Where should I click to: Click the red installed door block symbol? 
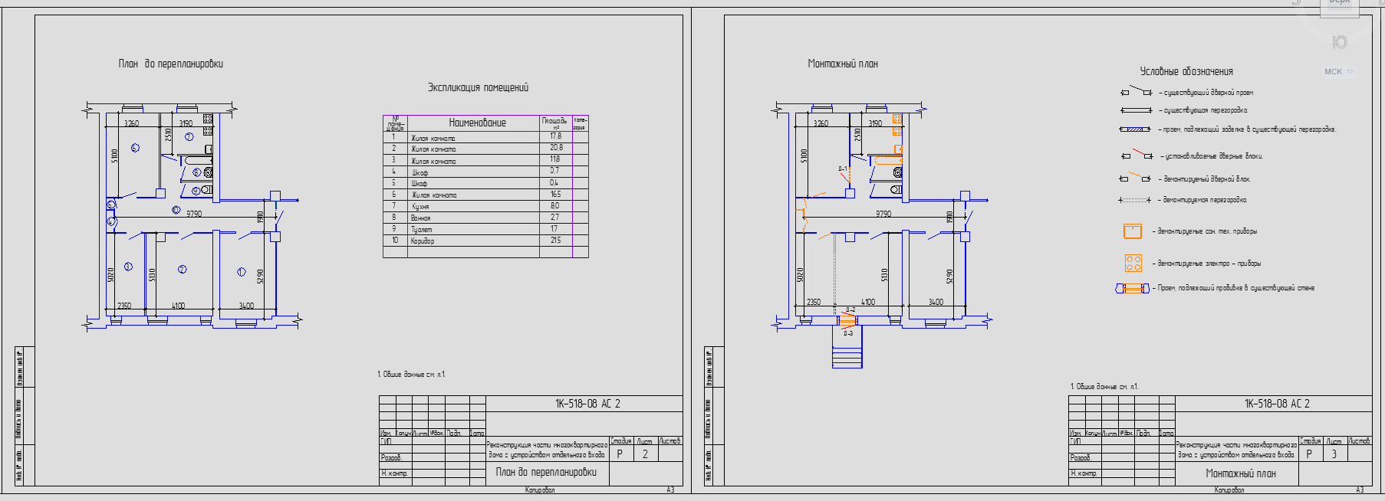(x=1137, y=155)
